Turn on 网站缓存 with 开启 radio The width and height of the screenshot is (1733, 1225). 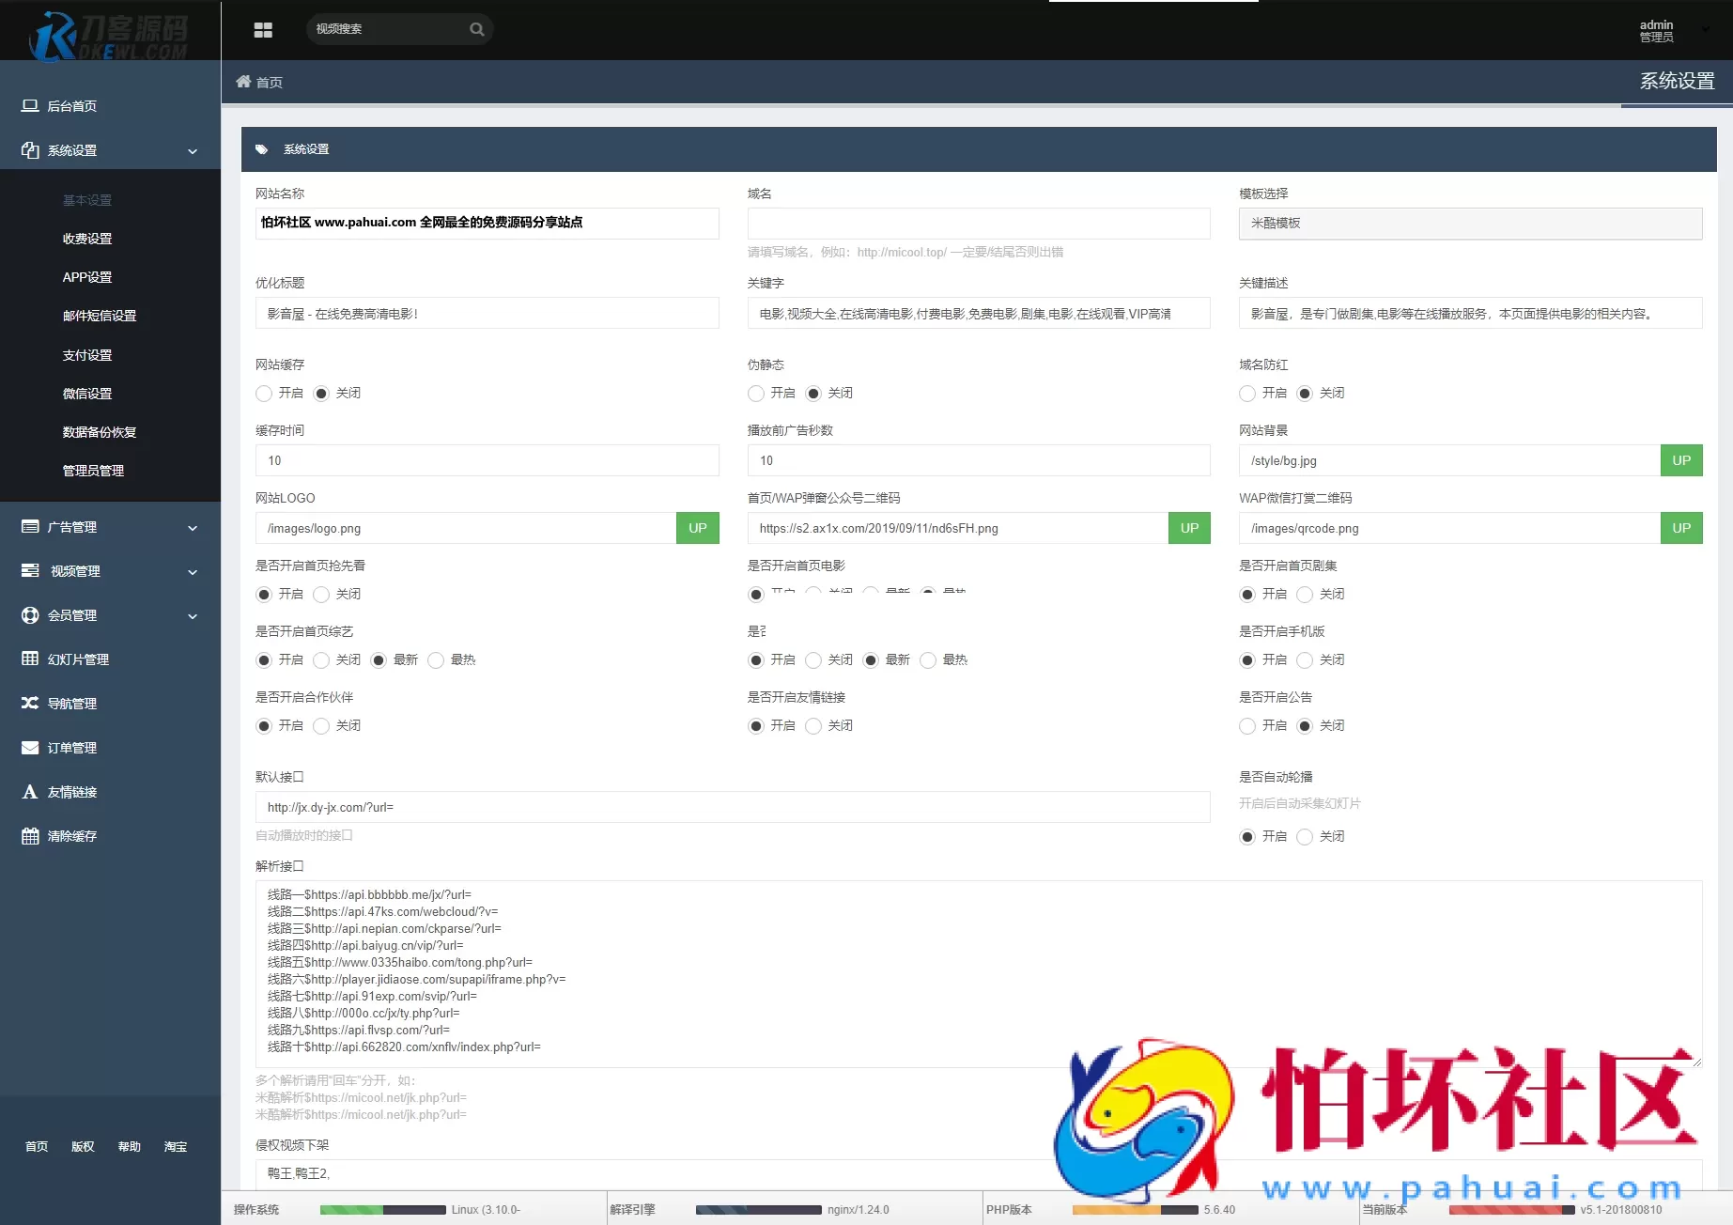[264, 394]
